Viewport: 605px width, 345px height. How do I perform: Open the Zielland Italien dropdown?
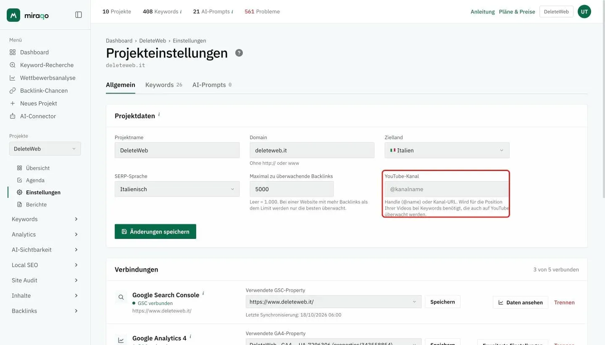point(447,150)
